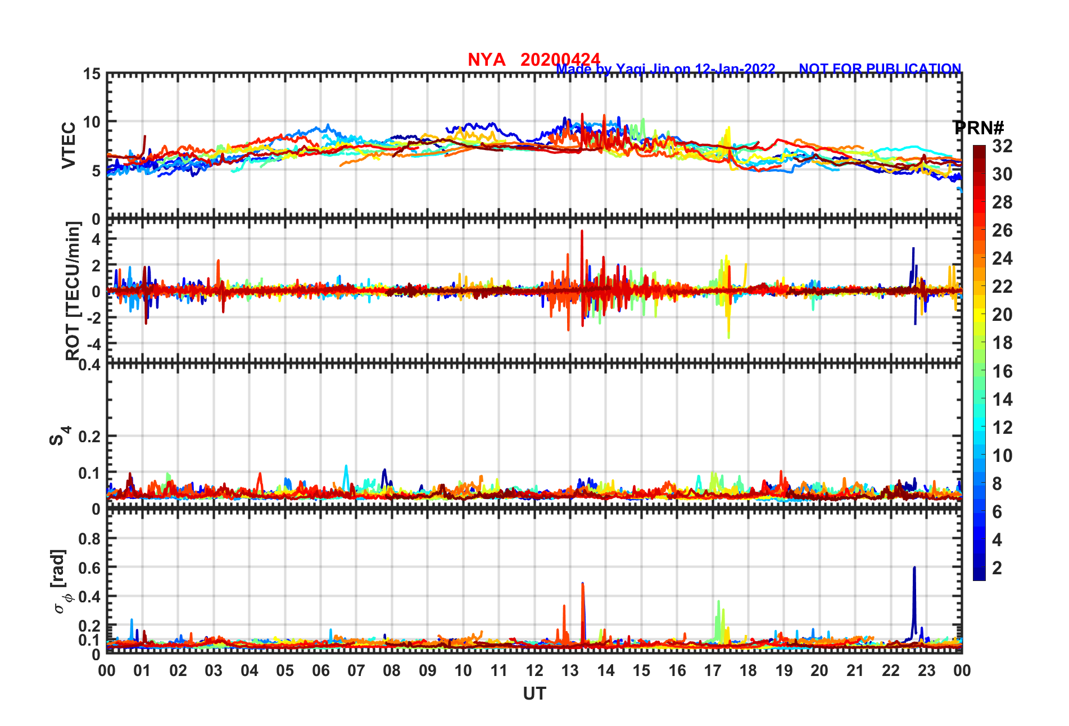Pick the dark red top of the PRN colorbar
1069x726 pixels.
(979, 149)
